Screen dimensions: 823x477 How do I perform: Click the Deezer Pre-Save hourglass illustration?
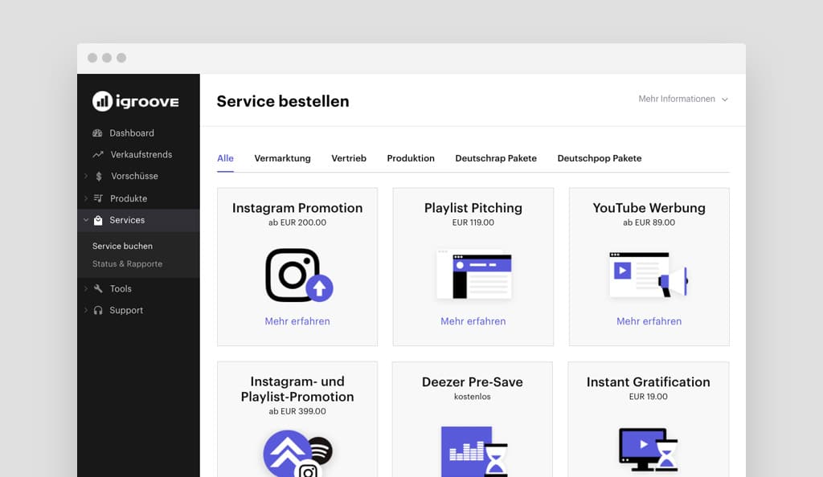point(474,451)
